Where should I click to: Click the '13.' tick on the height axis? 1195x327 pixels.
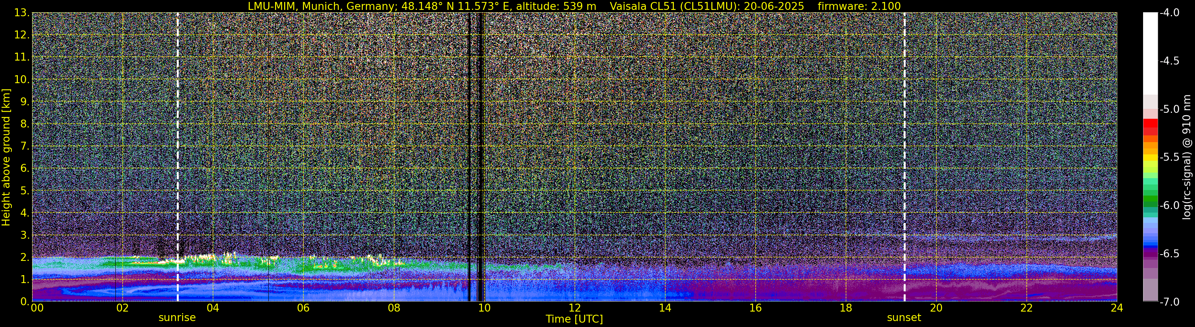coord(22,13)
